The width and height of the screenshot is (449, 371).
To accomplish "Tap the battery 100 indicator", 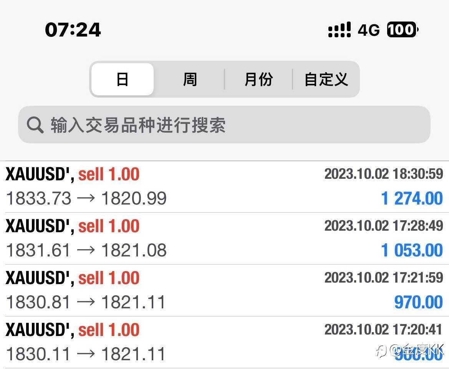I will click(402, 30).
